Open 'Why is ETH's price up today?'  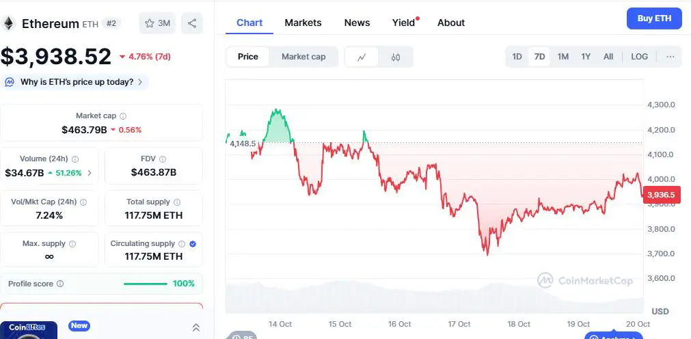point(75,82)
